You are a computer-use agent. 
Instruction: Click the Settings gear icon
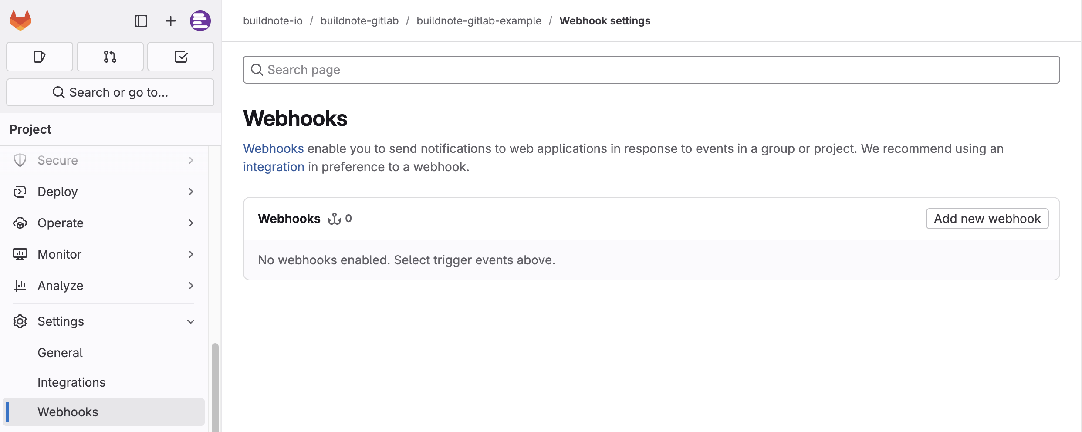click(x=20, y=321)
